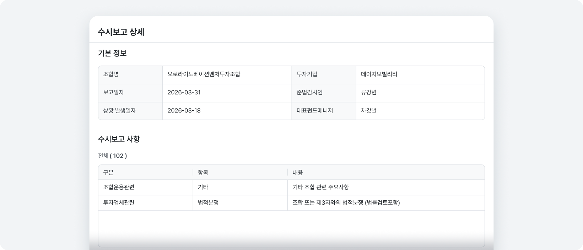Viewport: 583px width, 250px height.
Task: Click the 기타 item cell
Action: (240, 187)
